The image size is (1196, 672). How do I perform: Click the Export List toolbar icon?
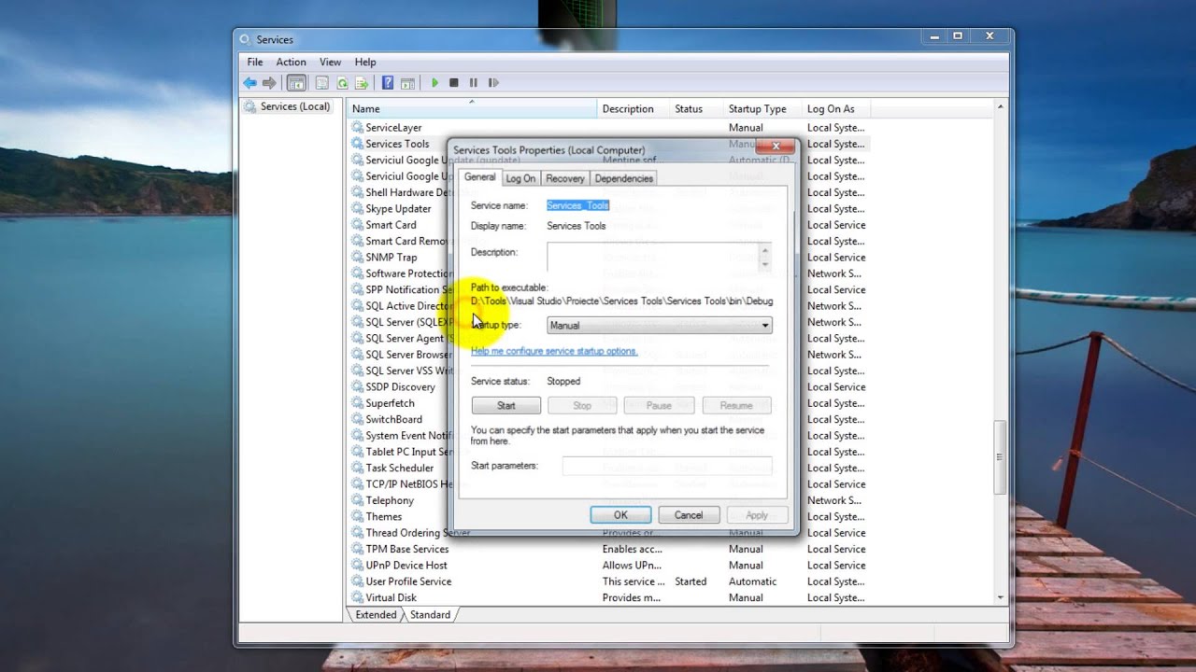tap(362, 83)
